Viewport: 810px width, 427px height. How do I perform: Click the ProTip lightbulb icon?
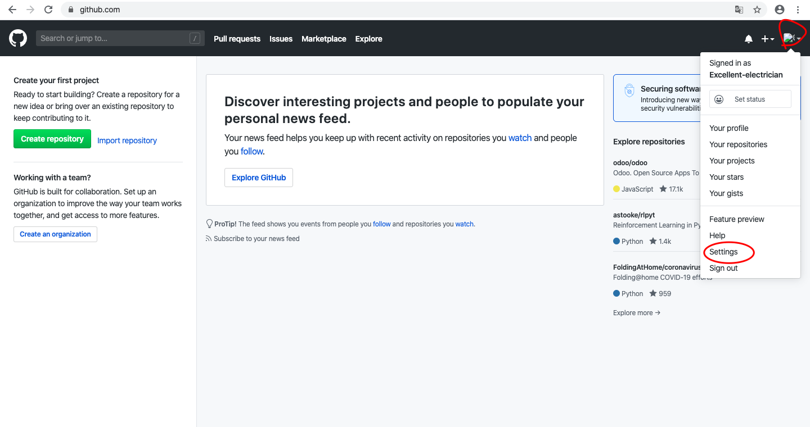(209, 224)
